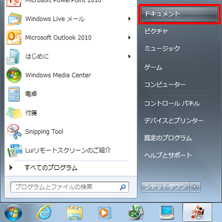Launch Windows Media Player from the taskbar
The height and width of the screenshot is (222, 222).
[x=104, y=213]
